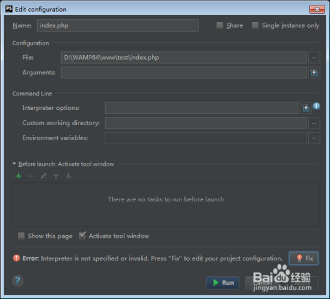The width and height of the screenshot is (330, 299).
Task: Click the pencil edit task icon
Action: coord(43,176)
